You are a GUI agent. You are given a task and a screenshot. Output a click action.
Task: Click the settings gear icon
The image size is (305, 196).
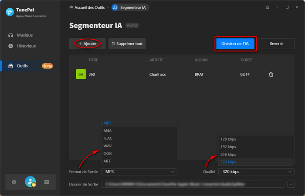coord(14,182)
